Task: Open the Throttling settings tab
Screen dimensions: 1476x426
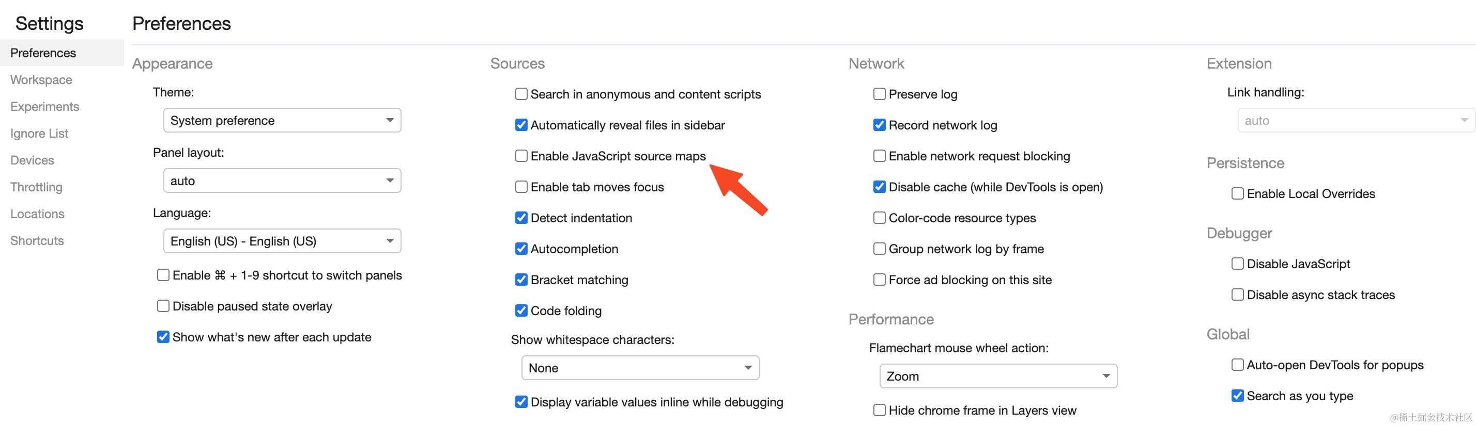Action: point(36,187)
